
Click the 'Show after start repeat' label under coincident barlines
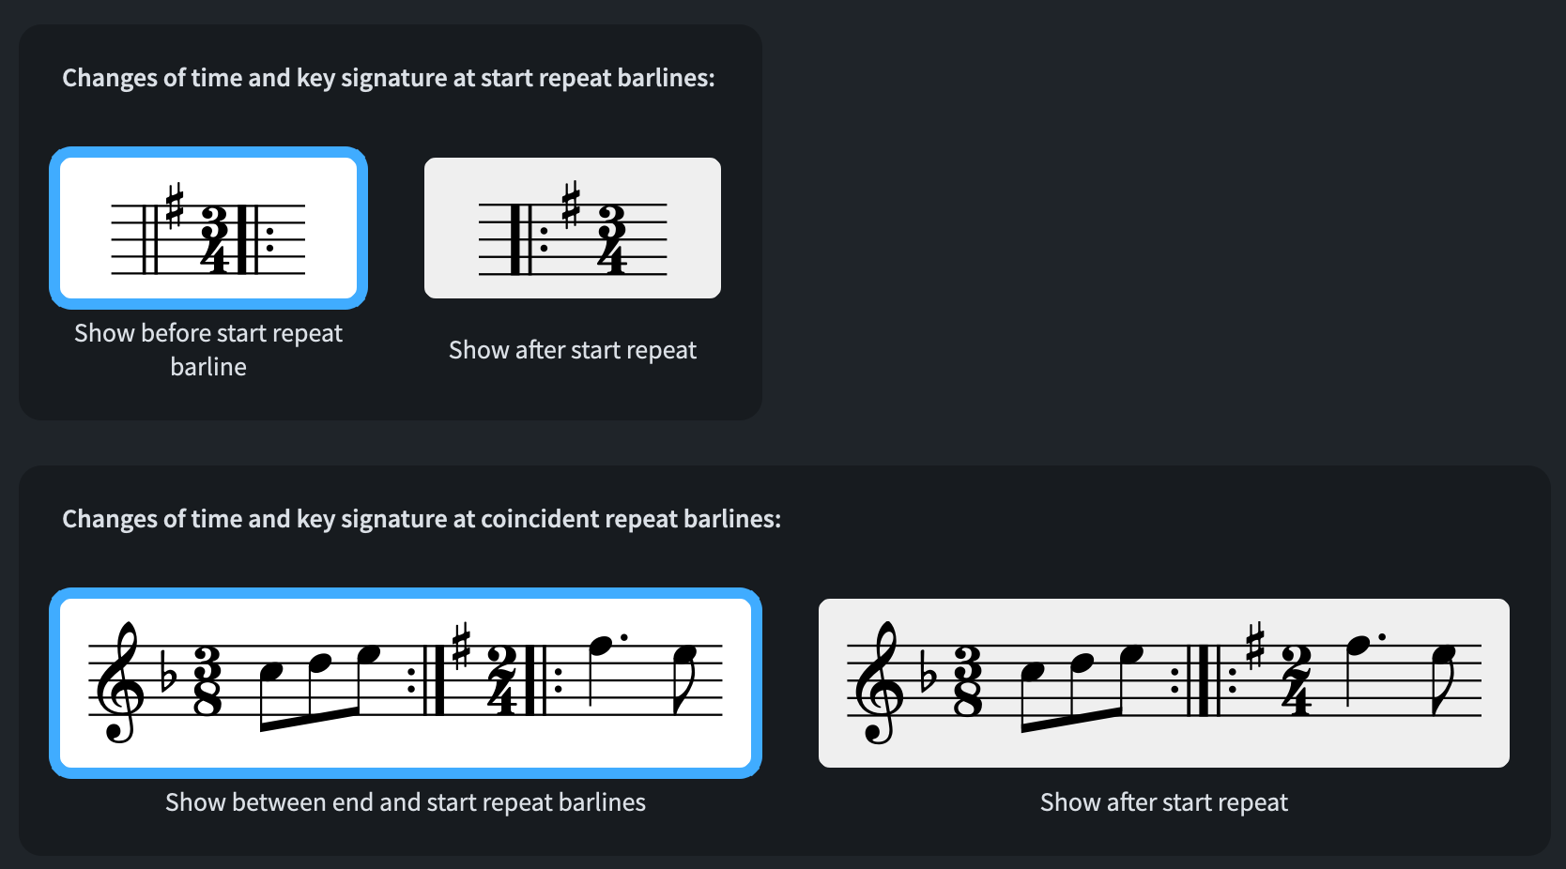(x=1164, y=802)
